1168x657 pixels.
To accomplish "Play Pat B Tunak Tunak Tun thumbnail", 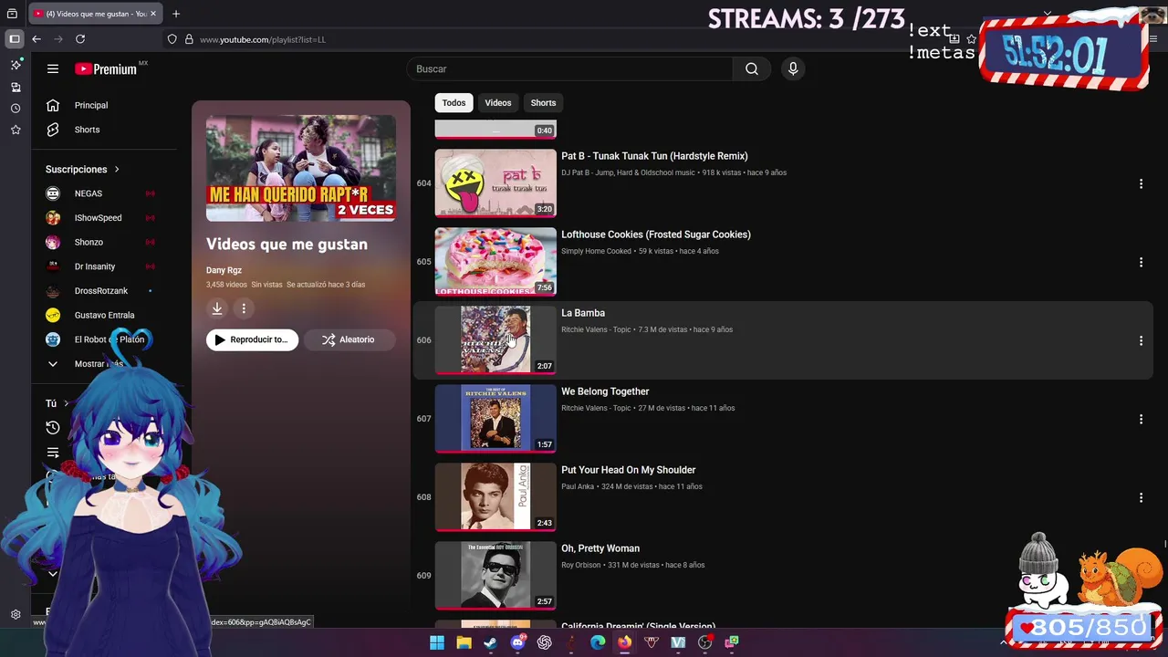I will click(x=495, y=183).
